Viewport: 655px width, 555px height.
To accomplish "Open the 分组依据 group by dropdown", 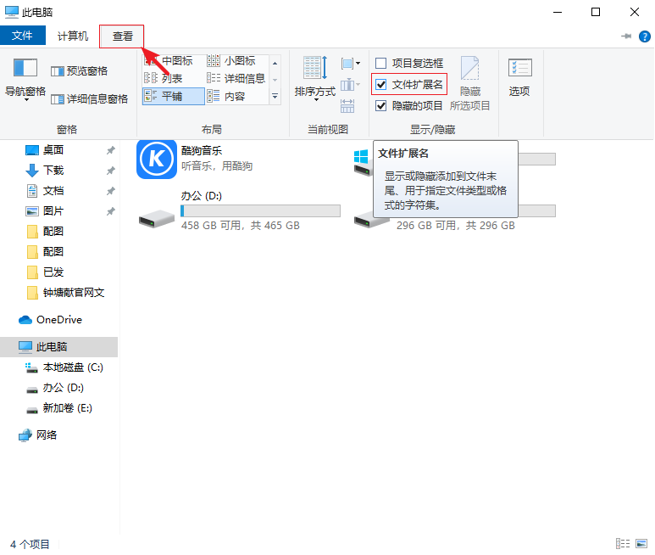I will (350, 64).
